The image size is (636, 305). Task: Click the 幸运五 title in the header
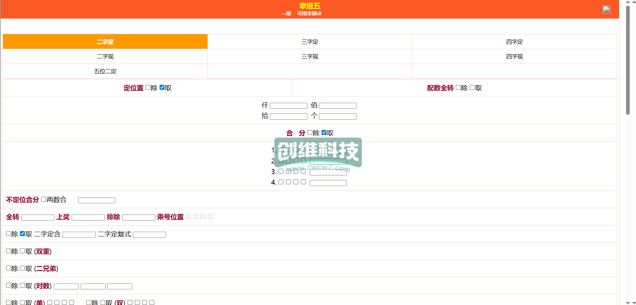pyautogui.click(x=310, y=6)
